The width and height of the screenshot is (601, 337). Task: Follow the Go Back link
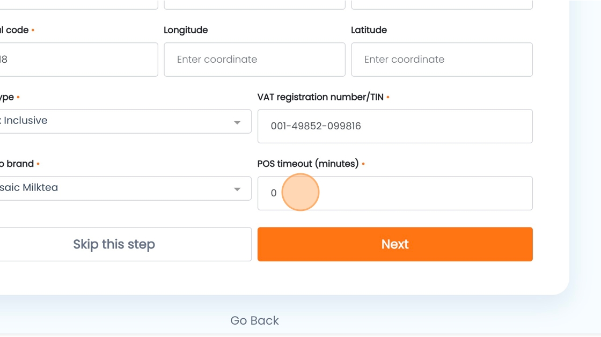pos(254,320)
